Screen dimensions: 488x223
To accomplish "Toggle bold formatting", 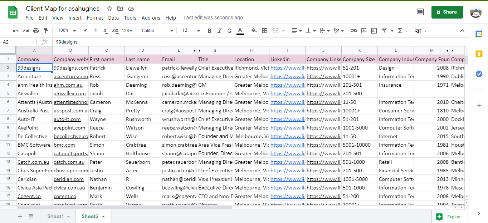I will (209, 31).
